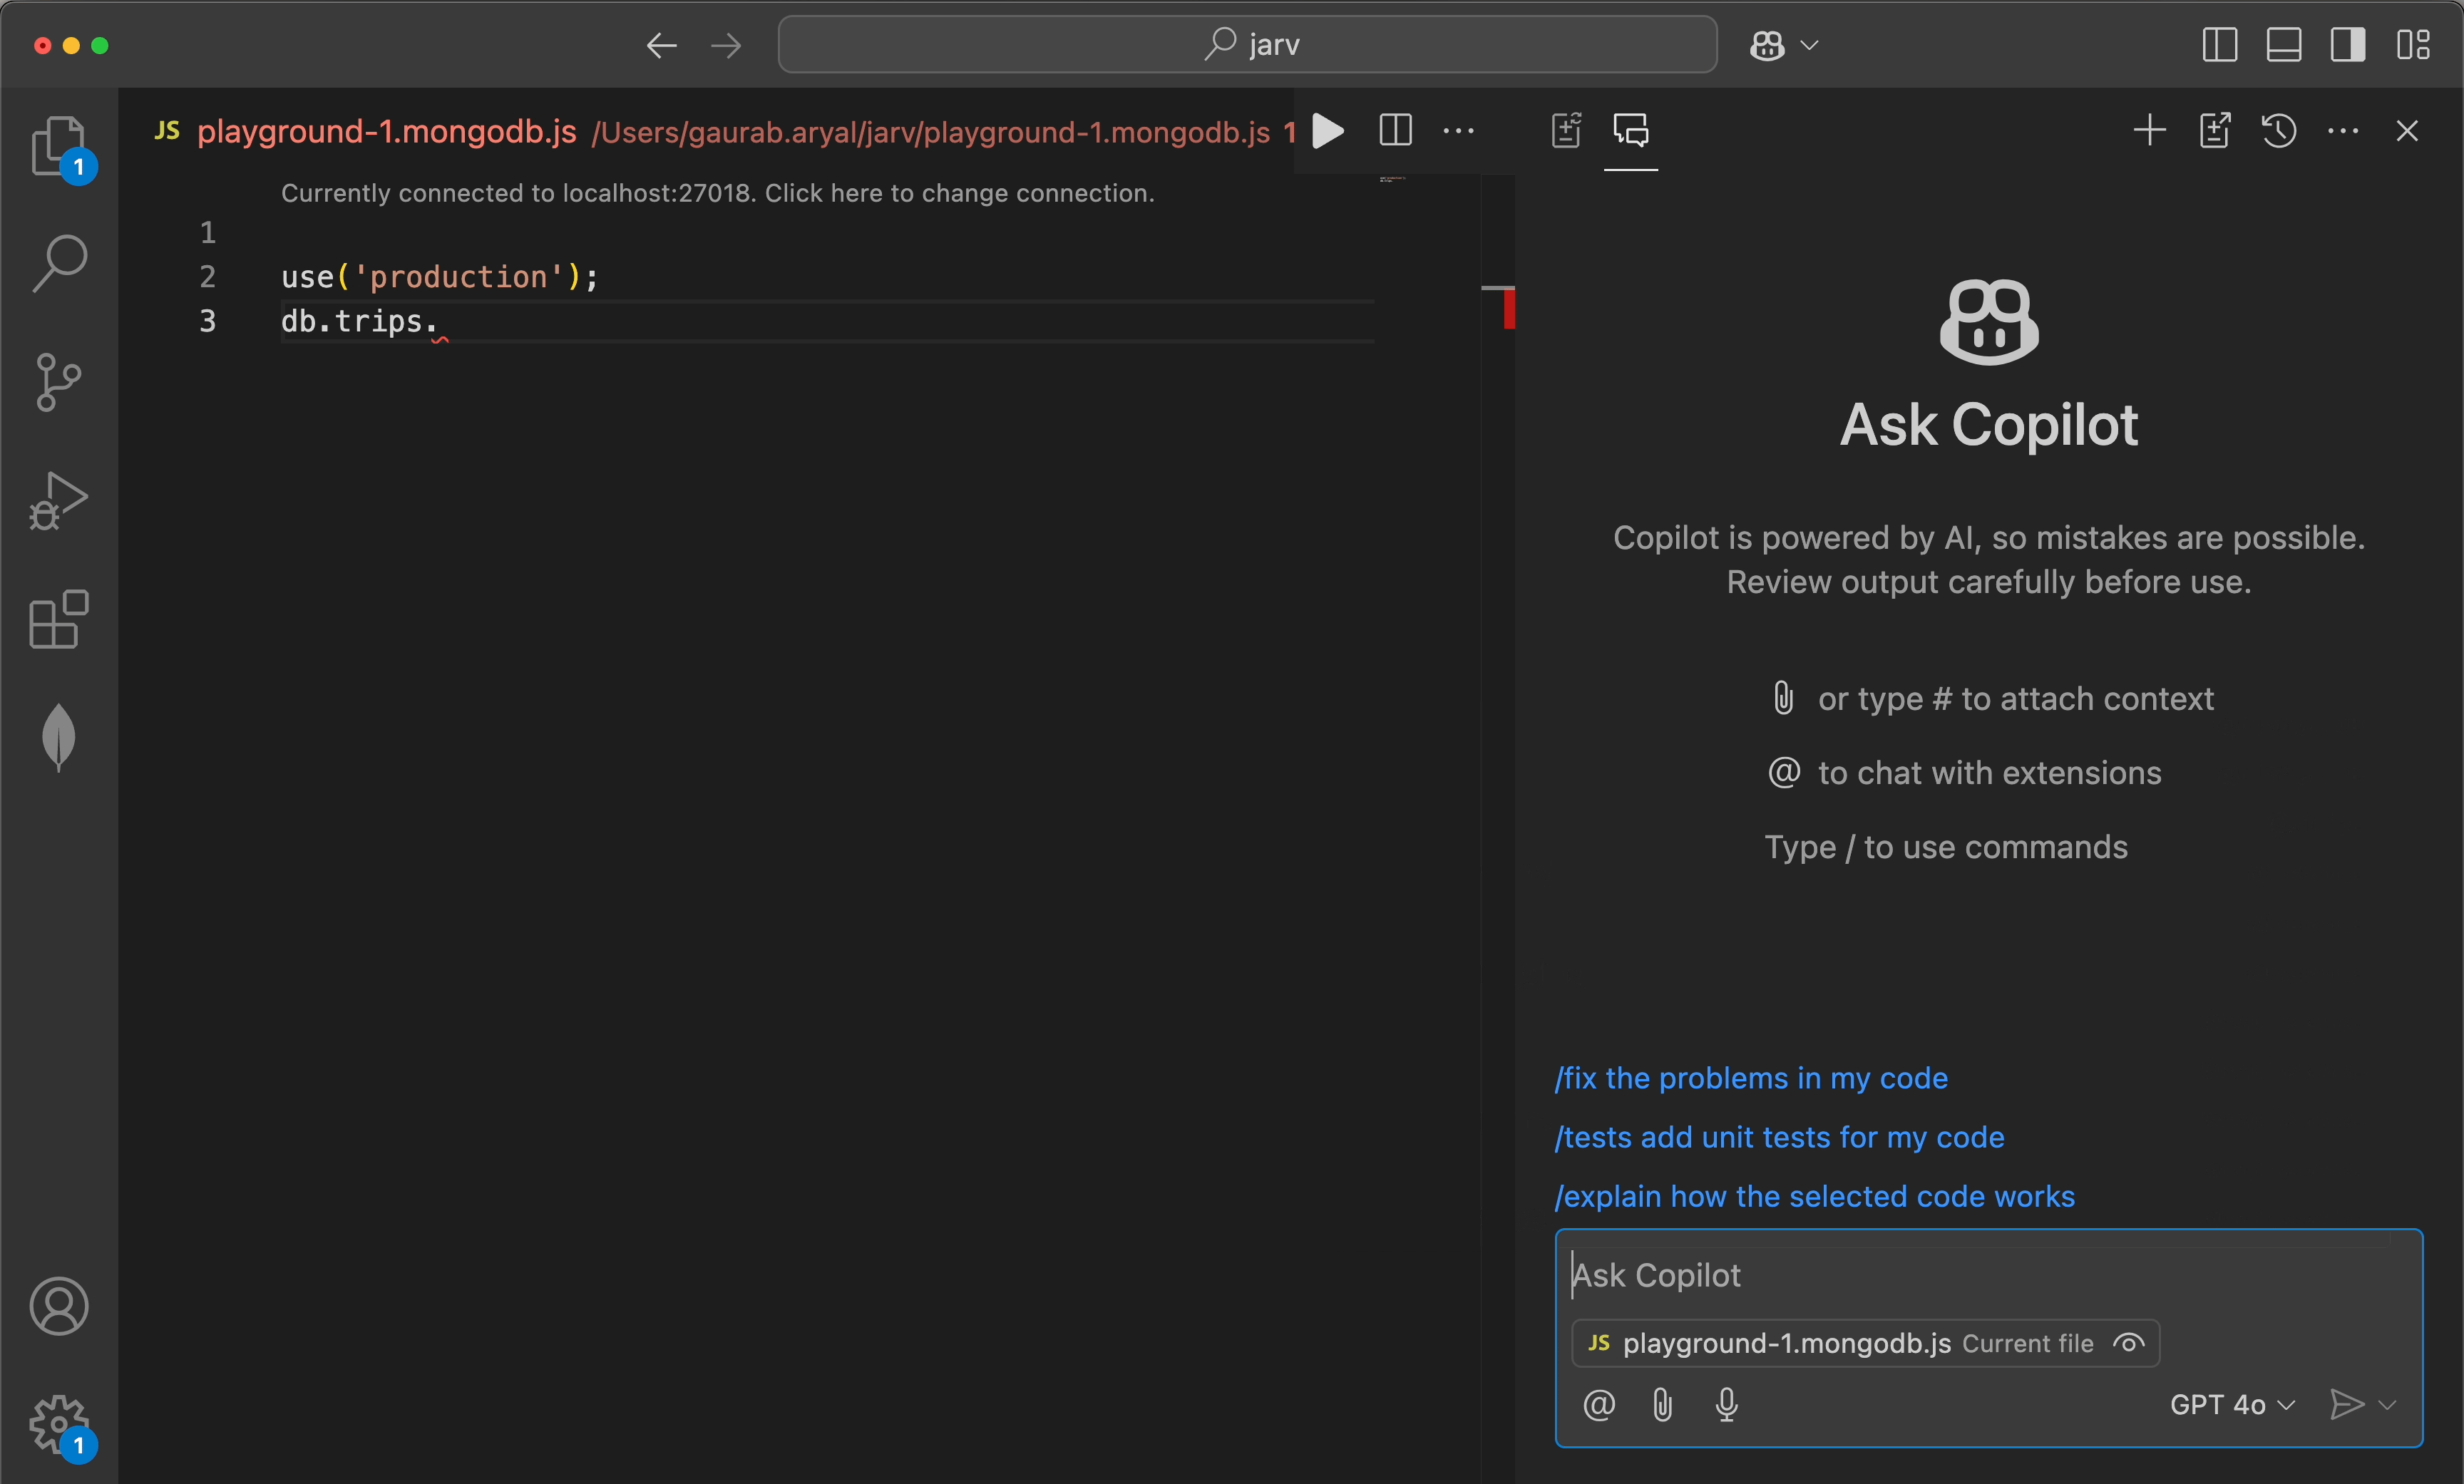Click the /fix problems in my code link
The height and width of the screenshot is (1484, 2464).
[1751, 1078]
